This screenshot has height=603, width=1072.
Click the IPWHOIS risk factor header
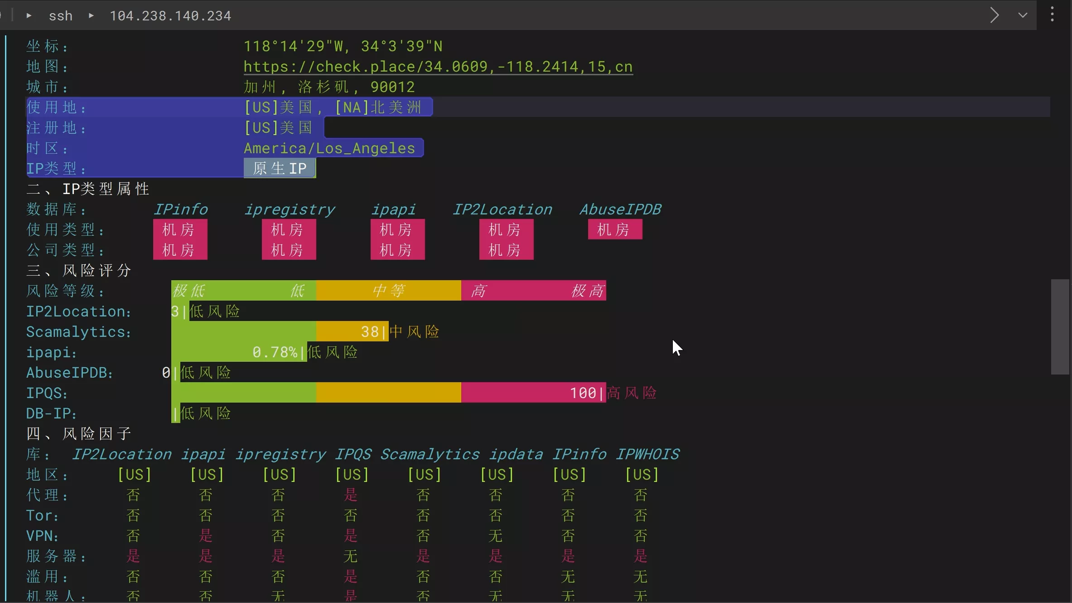(647, 454)
